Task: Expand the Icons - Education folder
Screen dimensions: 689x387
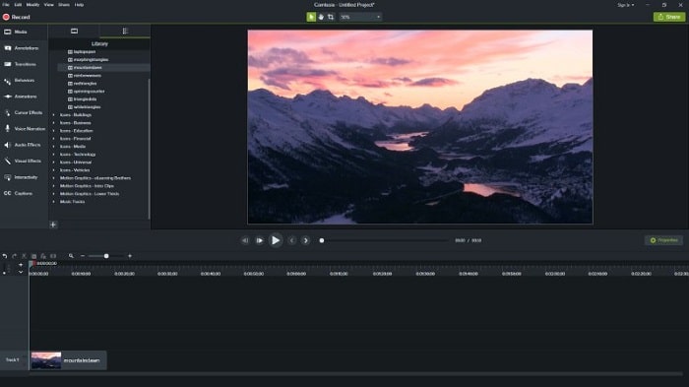Action: (54, 131)
